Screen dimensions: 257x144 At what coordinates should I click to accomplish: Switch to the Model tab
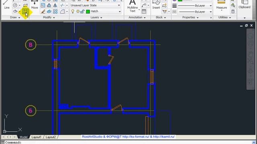[23, 137]
